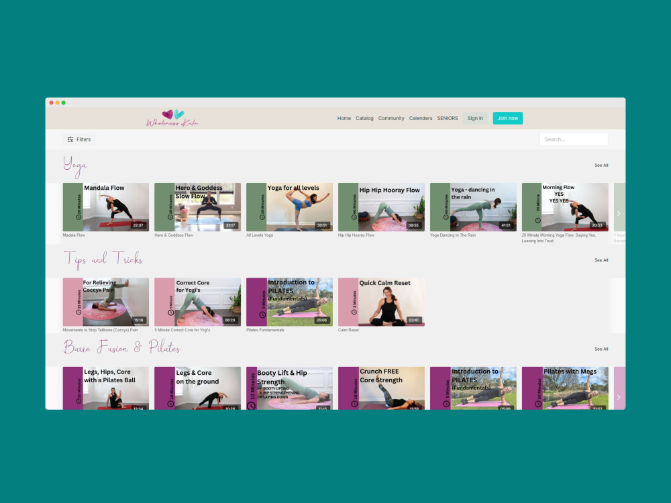Click the Barre Fusion & Pilates heading
Image resolution: width=671 pixels, height=503 pixels.
point(122,347)
